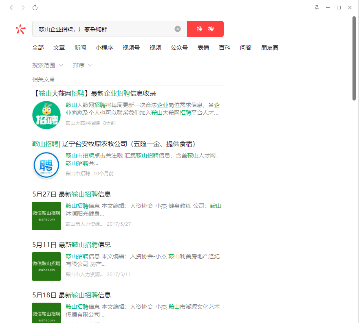Click the vertical scrollbar thumb
359x323 pixels.
[354, 59]
